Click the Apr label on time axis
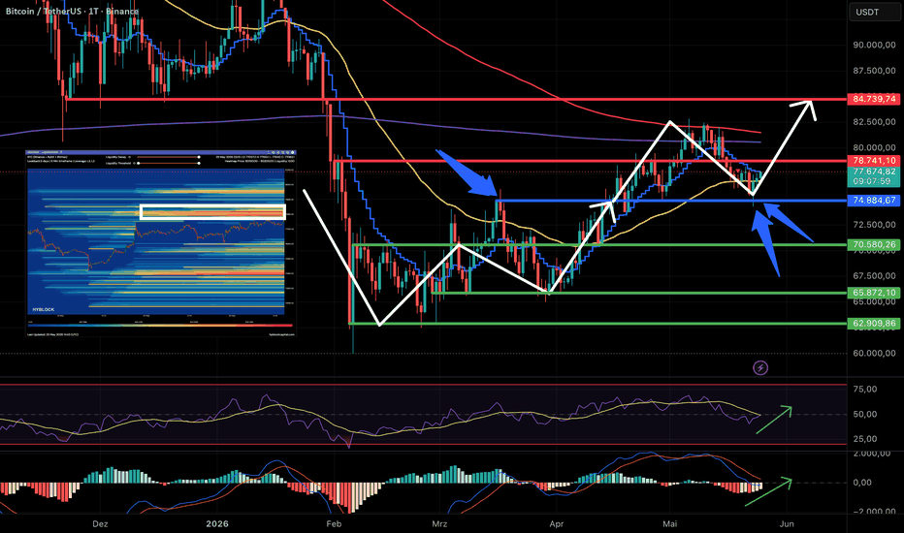 (x=557, y=523)
